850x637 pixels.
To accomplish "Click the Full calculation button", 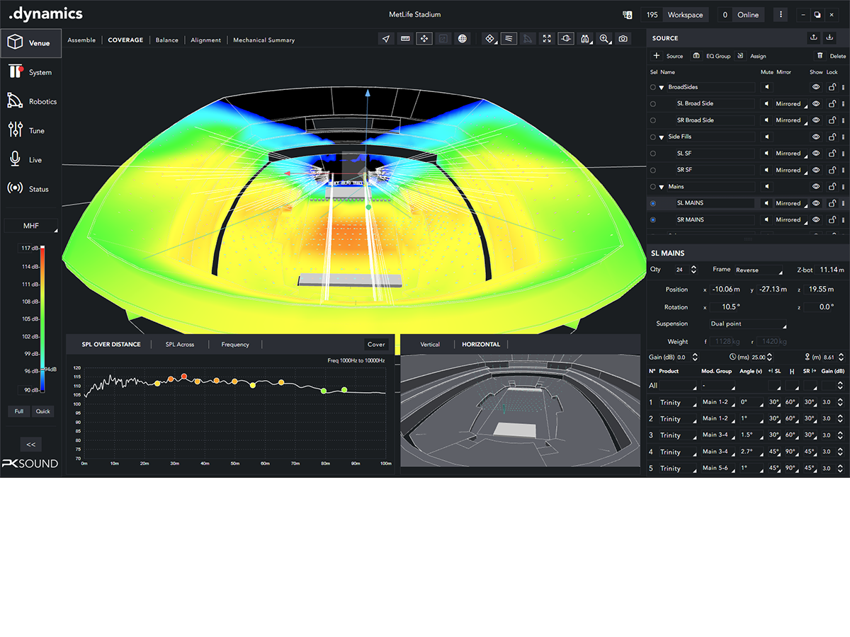I will [19, 411].
